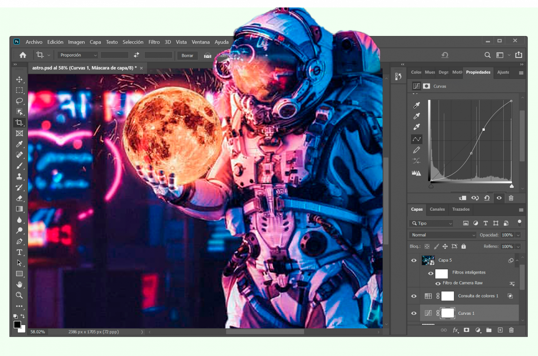
Task: Click the Curvas 1 layer mask thumbnail
Action: click(x=448, y=313)
